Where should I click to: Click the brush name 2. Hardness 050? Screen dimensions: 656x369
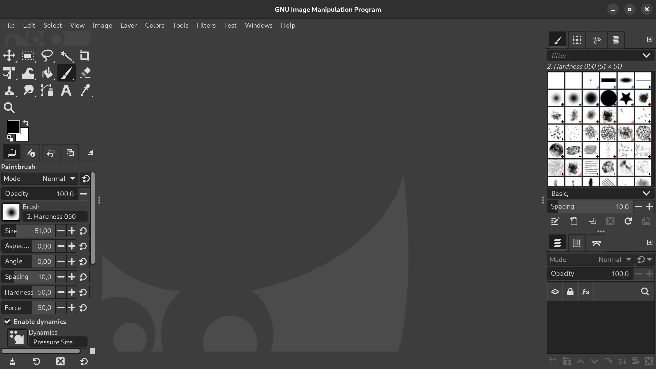pyautogui.click(x=55, y=217)
